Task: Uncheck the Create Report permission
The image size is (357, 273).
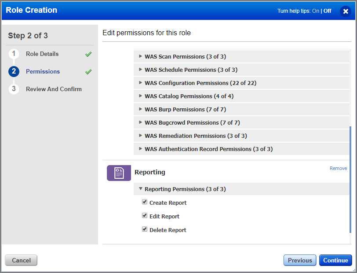Action: click(145, 202)
